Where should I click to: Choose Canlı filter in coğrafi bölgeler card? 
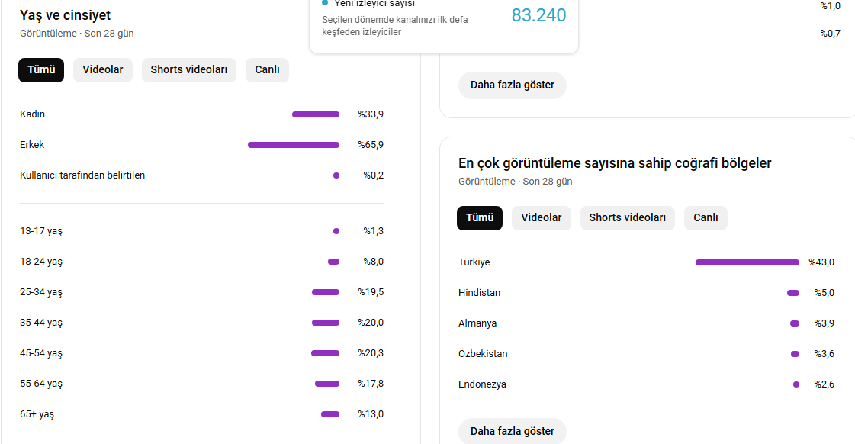706,217
